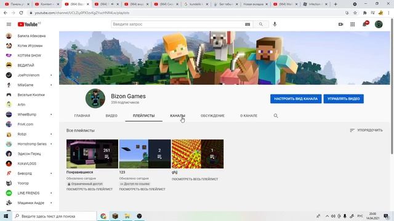Click the РУС language indicator
The image size is (394, 221).
(x=360, y=216)
